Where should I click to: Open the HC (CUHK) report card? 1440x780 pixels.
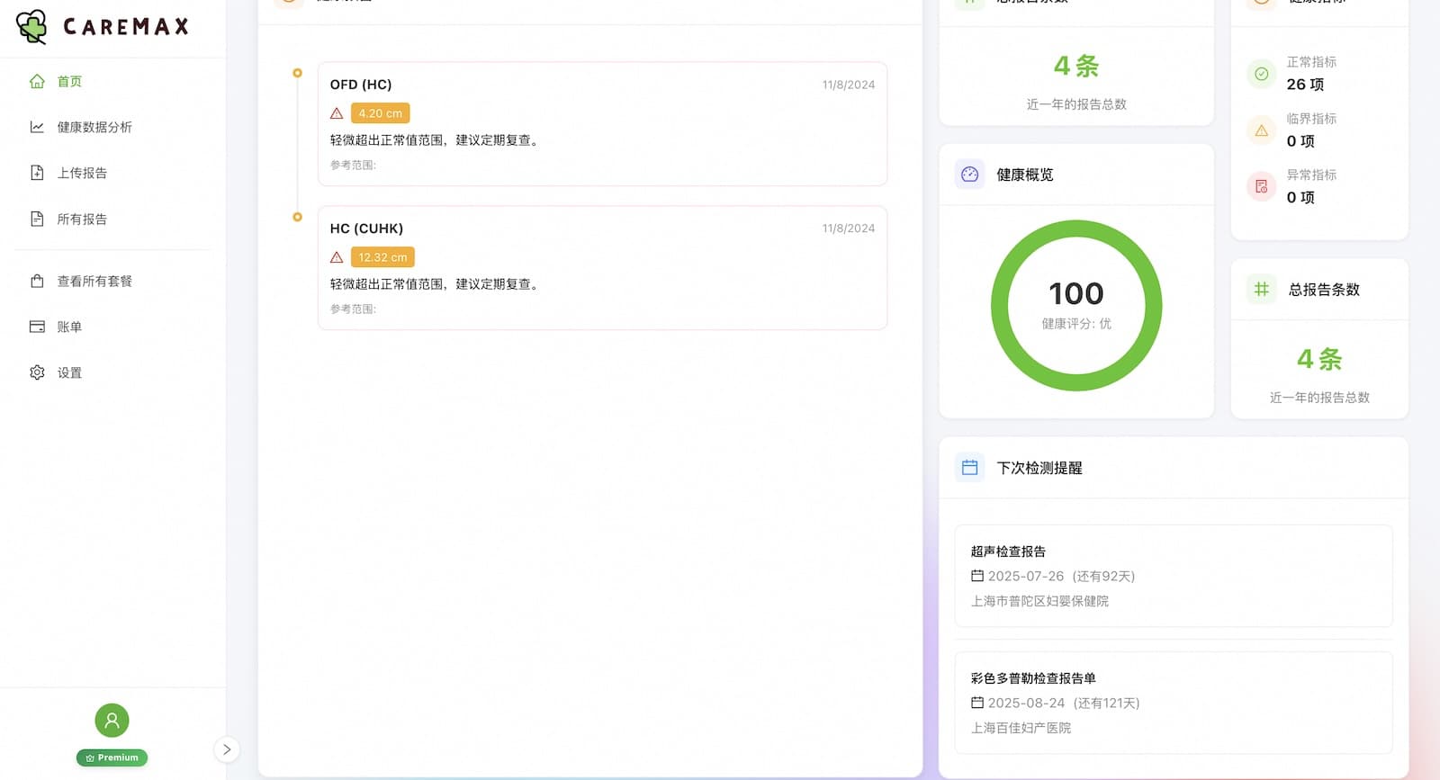(x=602, y=268)
